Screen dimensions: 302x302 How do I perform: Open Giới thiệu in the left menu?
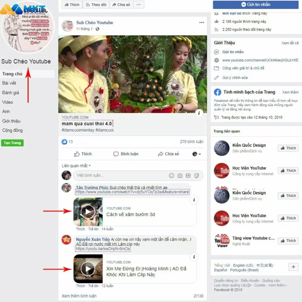11,121
